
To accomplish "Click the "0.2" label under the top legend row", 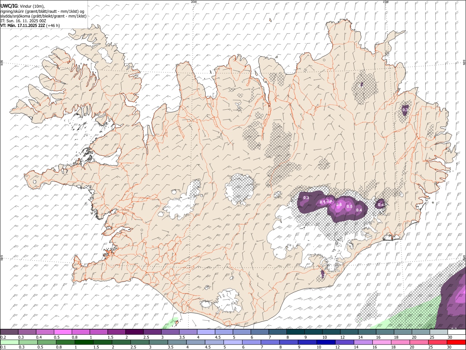I will point(3,337).
